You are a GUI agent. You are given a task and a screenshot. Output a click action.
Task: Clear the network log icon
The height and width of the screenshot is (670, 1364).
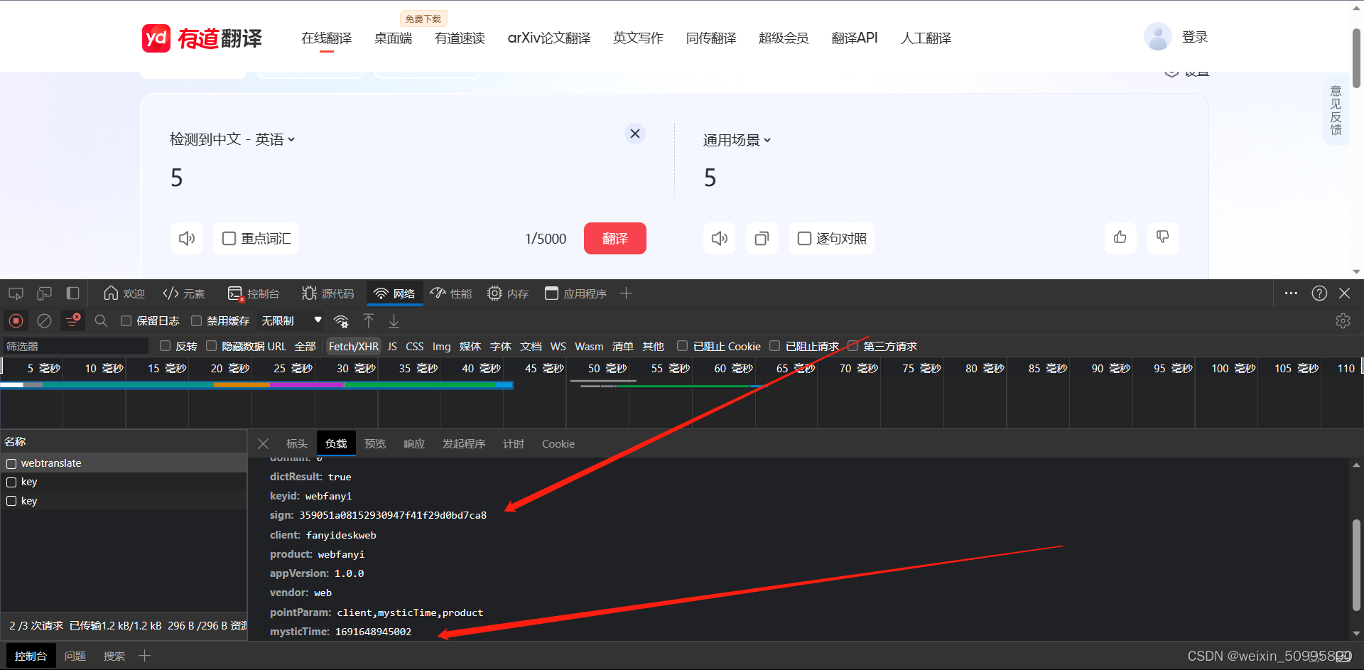44,321
